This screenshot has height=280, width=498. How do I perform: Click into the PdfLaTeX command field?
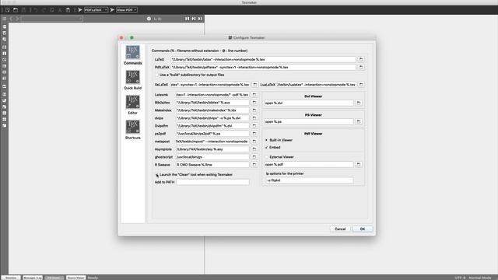pos(263,68)
